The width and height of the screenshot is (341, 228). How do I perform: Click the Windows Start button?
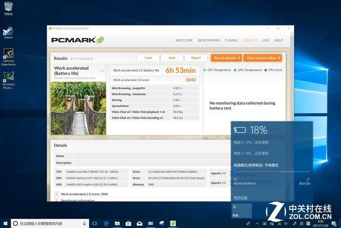[x=5, y=223]
